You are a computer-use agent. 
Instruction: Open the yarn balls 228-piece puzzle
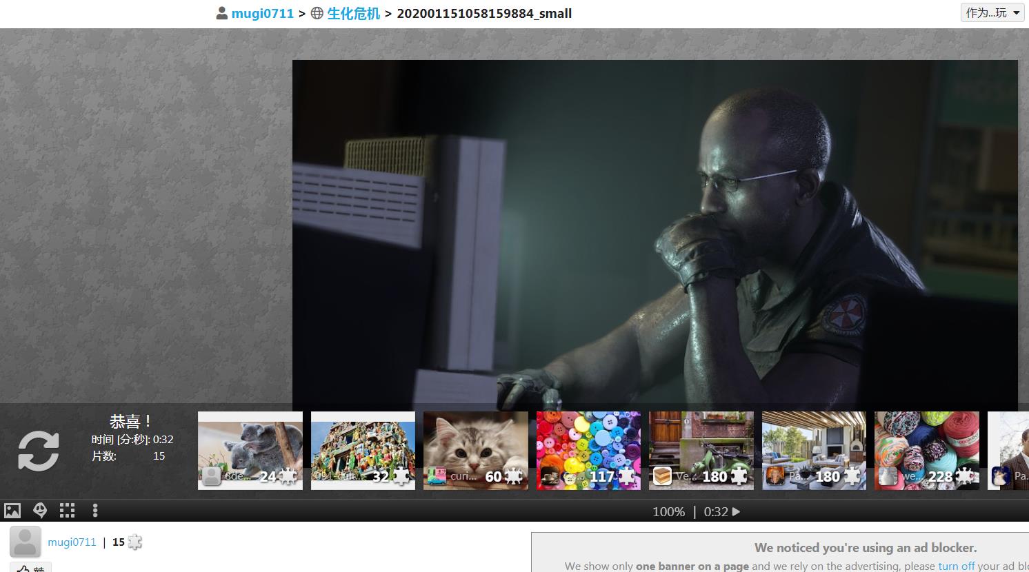(926, 451)
